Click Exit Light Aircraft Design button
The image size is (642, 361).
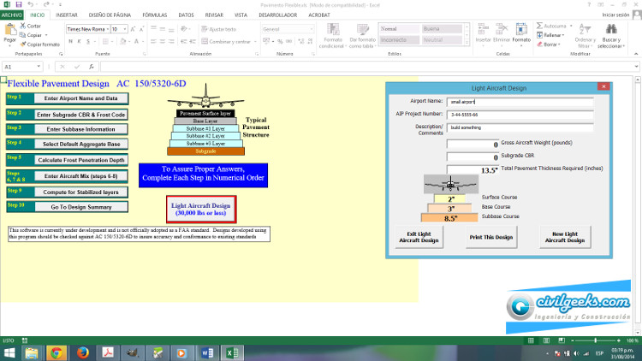tap(419, 237)
